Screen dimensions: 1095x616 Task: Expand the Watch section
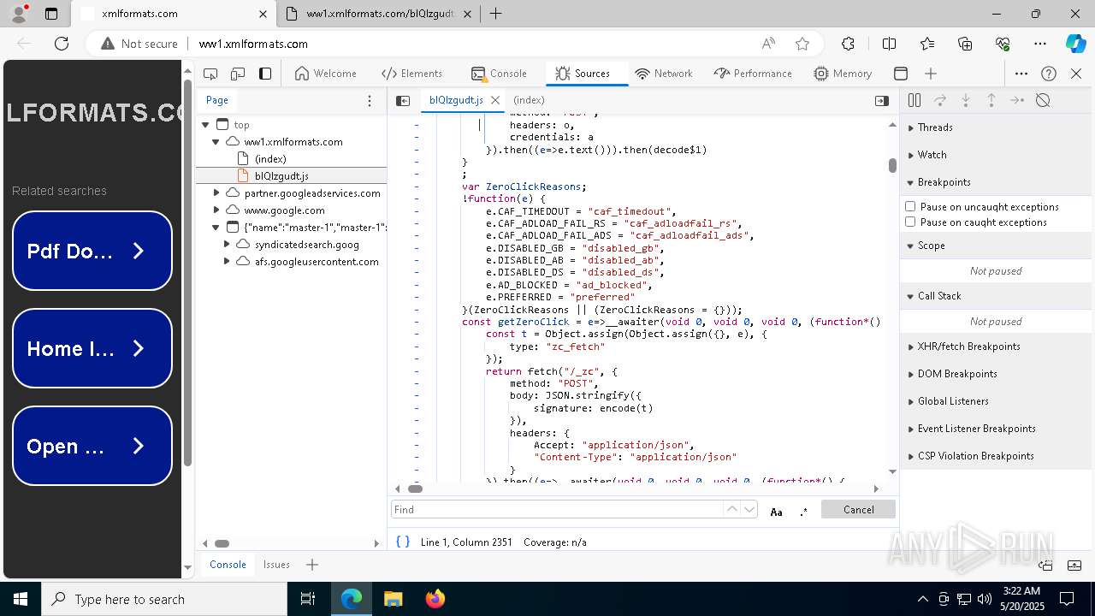[997, 155]
